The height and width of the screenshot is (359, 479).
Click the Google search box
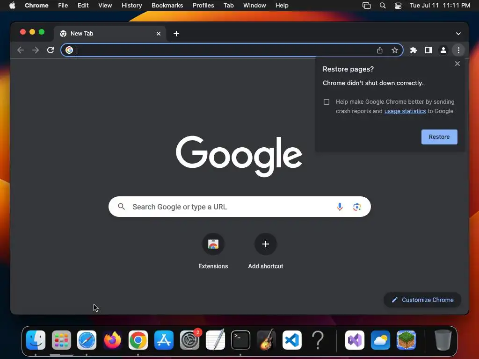239,207
